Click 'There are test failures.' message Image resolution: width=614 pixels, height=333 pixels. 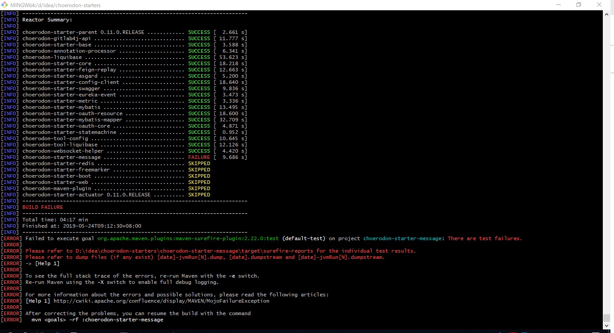click(x=485, y=238)
